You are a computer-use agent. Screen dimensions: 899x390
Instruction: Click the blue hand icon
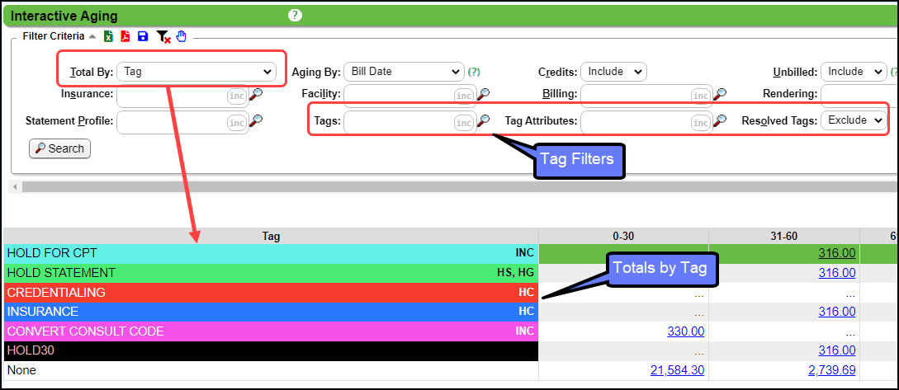182,36
